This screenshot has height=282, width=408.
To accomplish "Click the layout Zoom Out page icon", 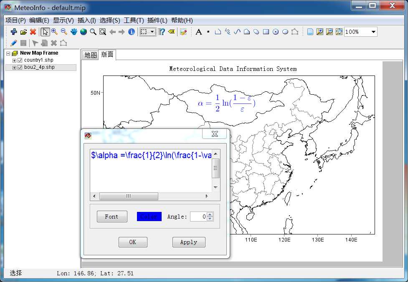I will tap(329, 32).
